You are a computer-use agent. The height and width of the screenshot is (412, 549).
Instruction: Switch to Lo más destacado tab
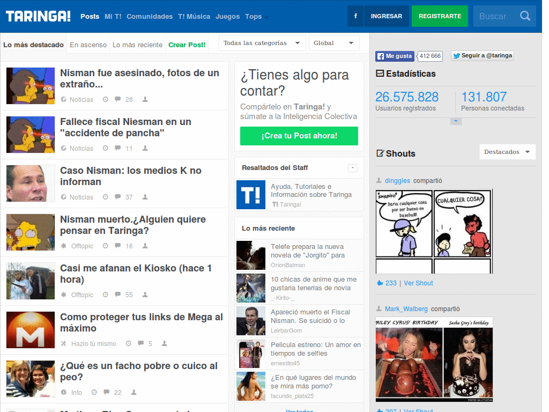coord(33,45)
